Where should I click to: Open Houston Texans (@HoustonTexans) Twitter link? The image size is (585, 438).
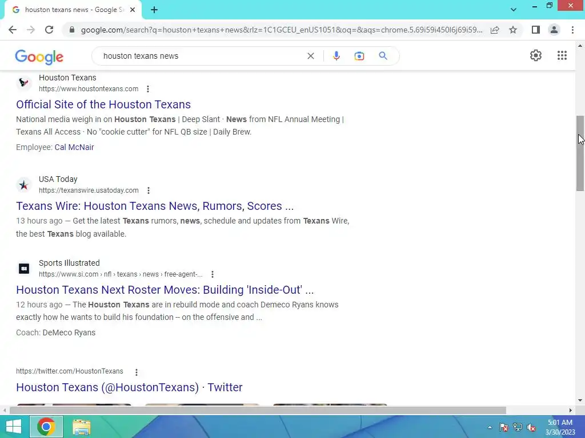pyautogui.click(x=129, y=387)
